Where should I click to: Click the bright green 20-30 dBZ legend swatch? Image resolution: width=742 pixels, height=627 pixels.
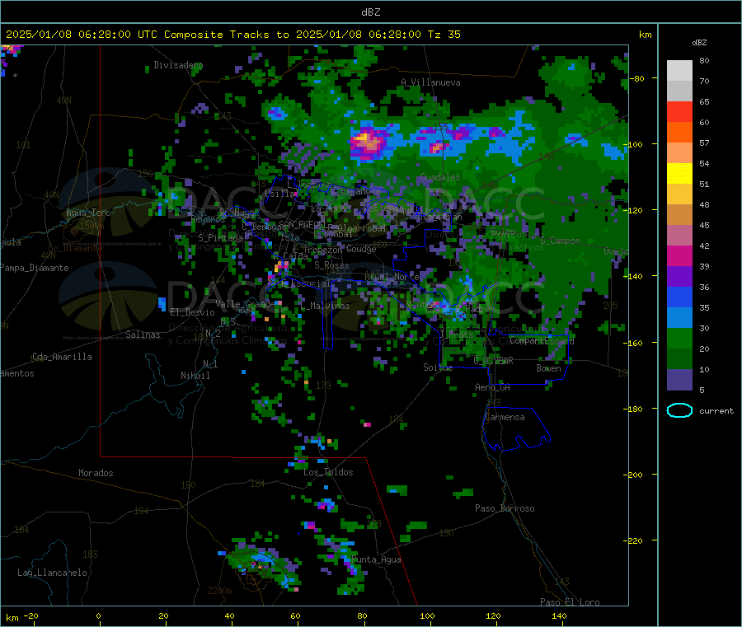coord(679,338)
